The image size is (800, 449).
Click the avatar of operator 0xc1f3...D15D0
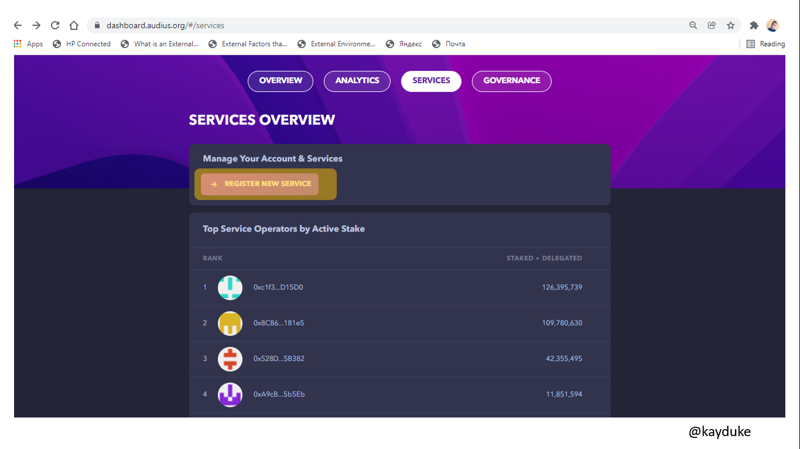pos(230,287)
